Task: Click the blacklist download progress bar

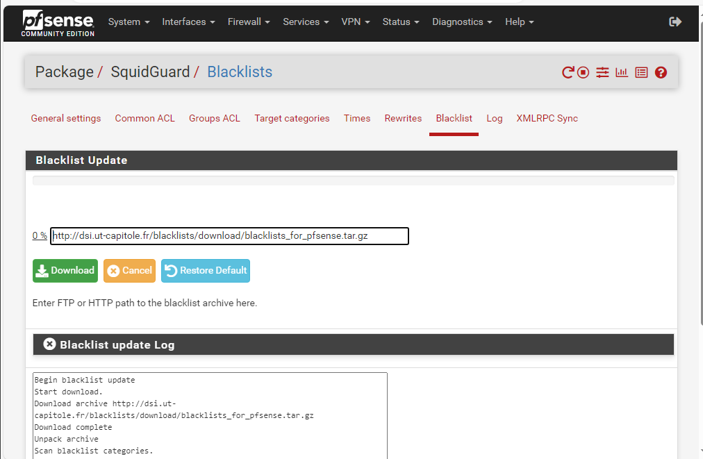Action: [x=353, y=181]
